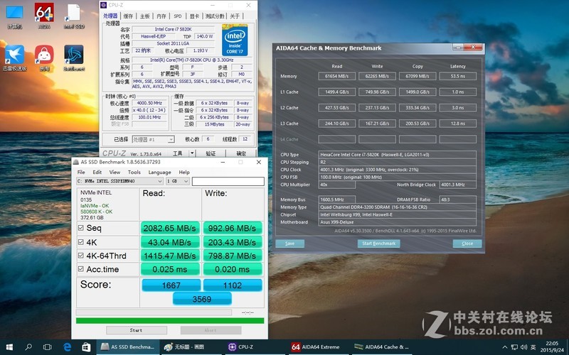Image resolution: width=569 pixels, height=355 pixels.
Task: Open the Windows Start menu
Action: point(9,347)
